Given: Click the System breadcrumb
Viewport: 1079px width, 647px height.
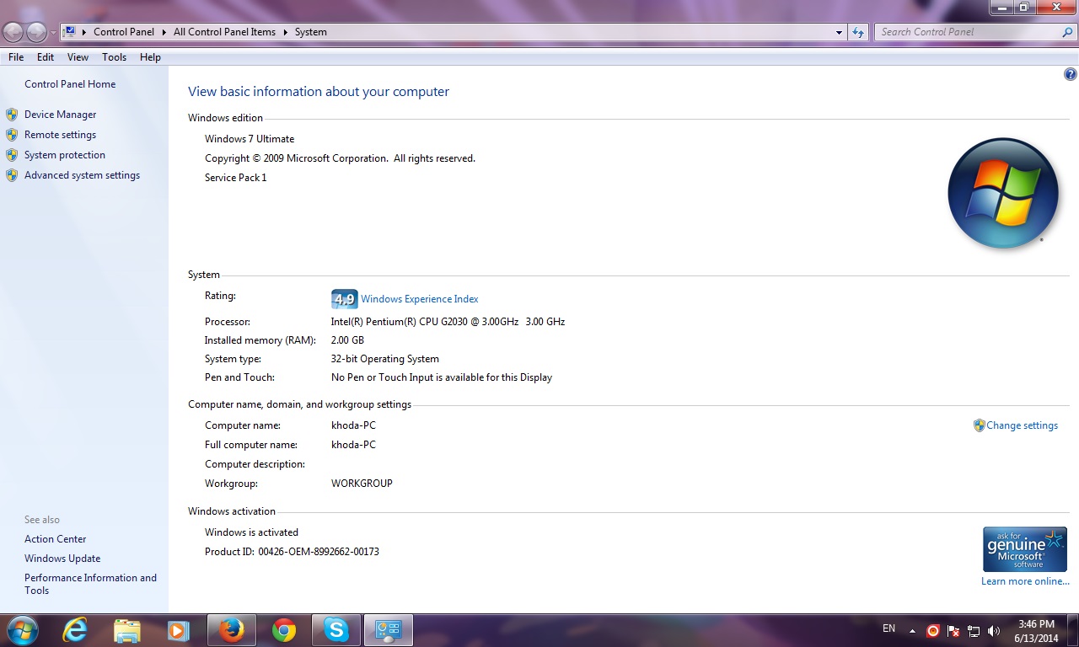Looking at the screenshot, I should point(310,32).
